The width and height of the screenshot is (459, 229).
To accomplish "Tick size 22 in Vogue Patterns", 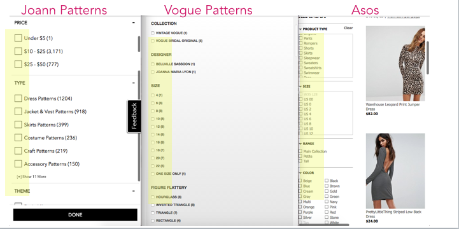I will 153,166.
